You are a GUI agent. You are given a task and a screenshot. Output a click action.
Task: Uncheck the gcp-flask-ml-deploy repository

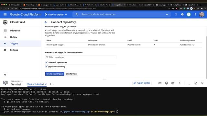coord(46,66)
